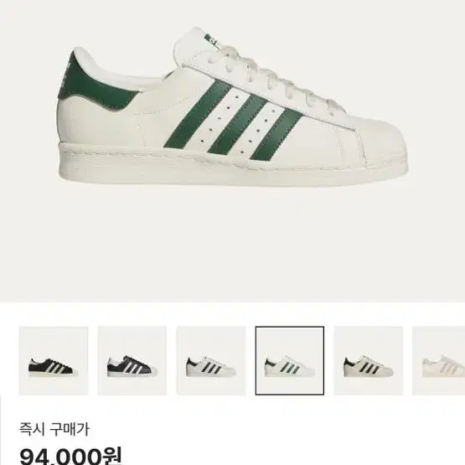Screen dimensions: 465x465
Task: Pick the grey sneaker with black stripes thumbnail
Action: tap(369, 360)
